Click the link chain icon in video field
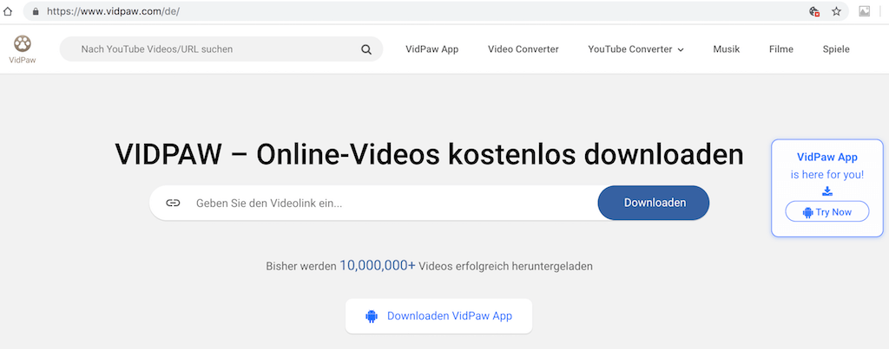889x349 pixels. click(x=173, y=203)
